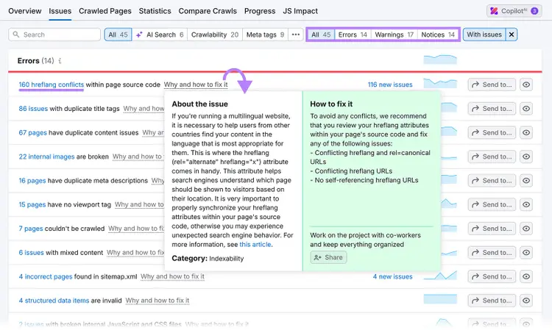
Task: Open 4 incorrect pages sitemap link
Action: click(x=46, y=276)
